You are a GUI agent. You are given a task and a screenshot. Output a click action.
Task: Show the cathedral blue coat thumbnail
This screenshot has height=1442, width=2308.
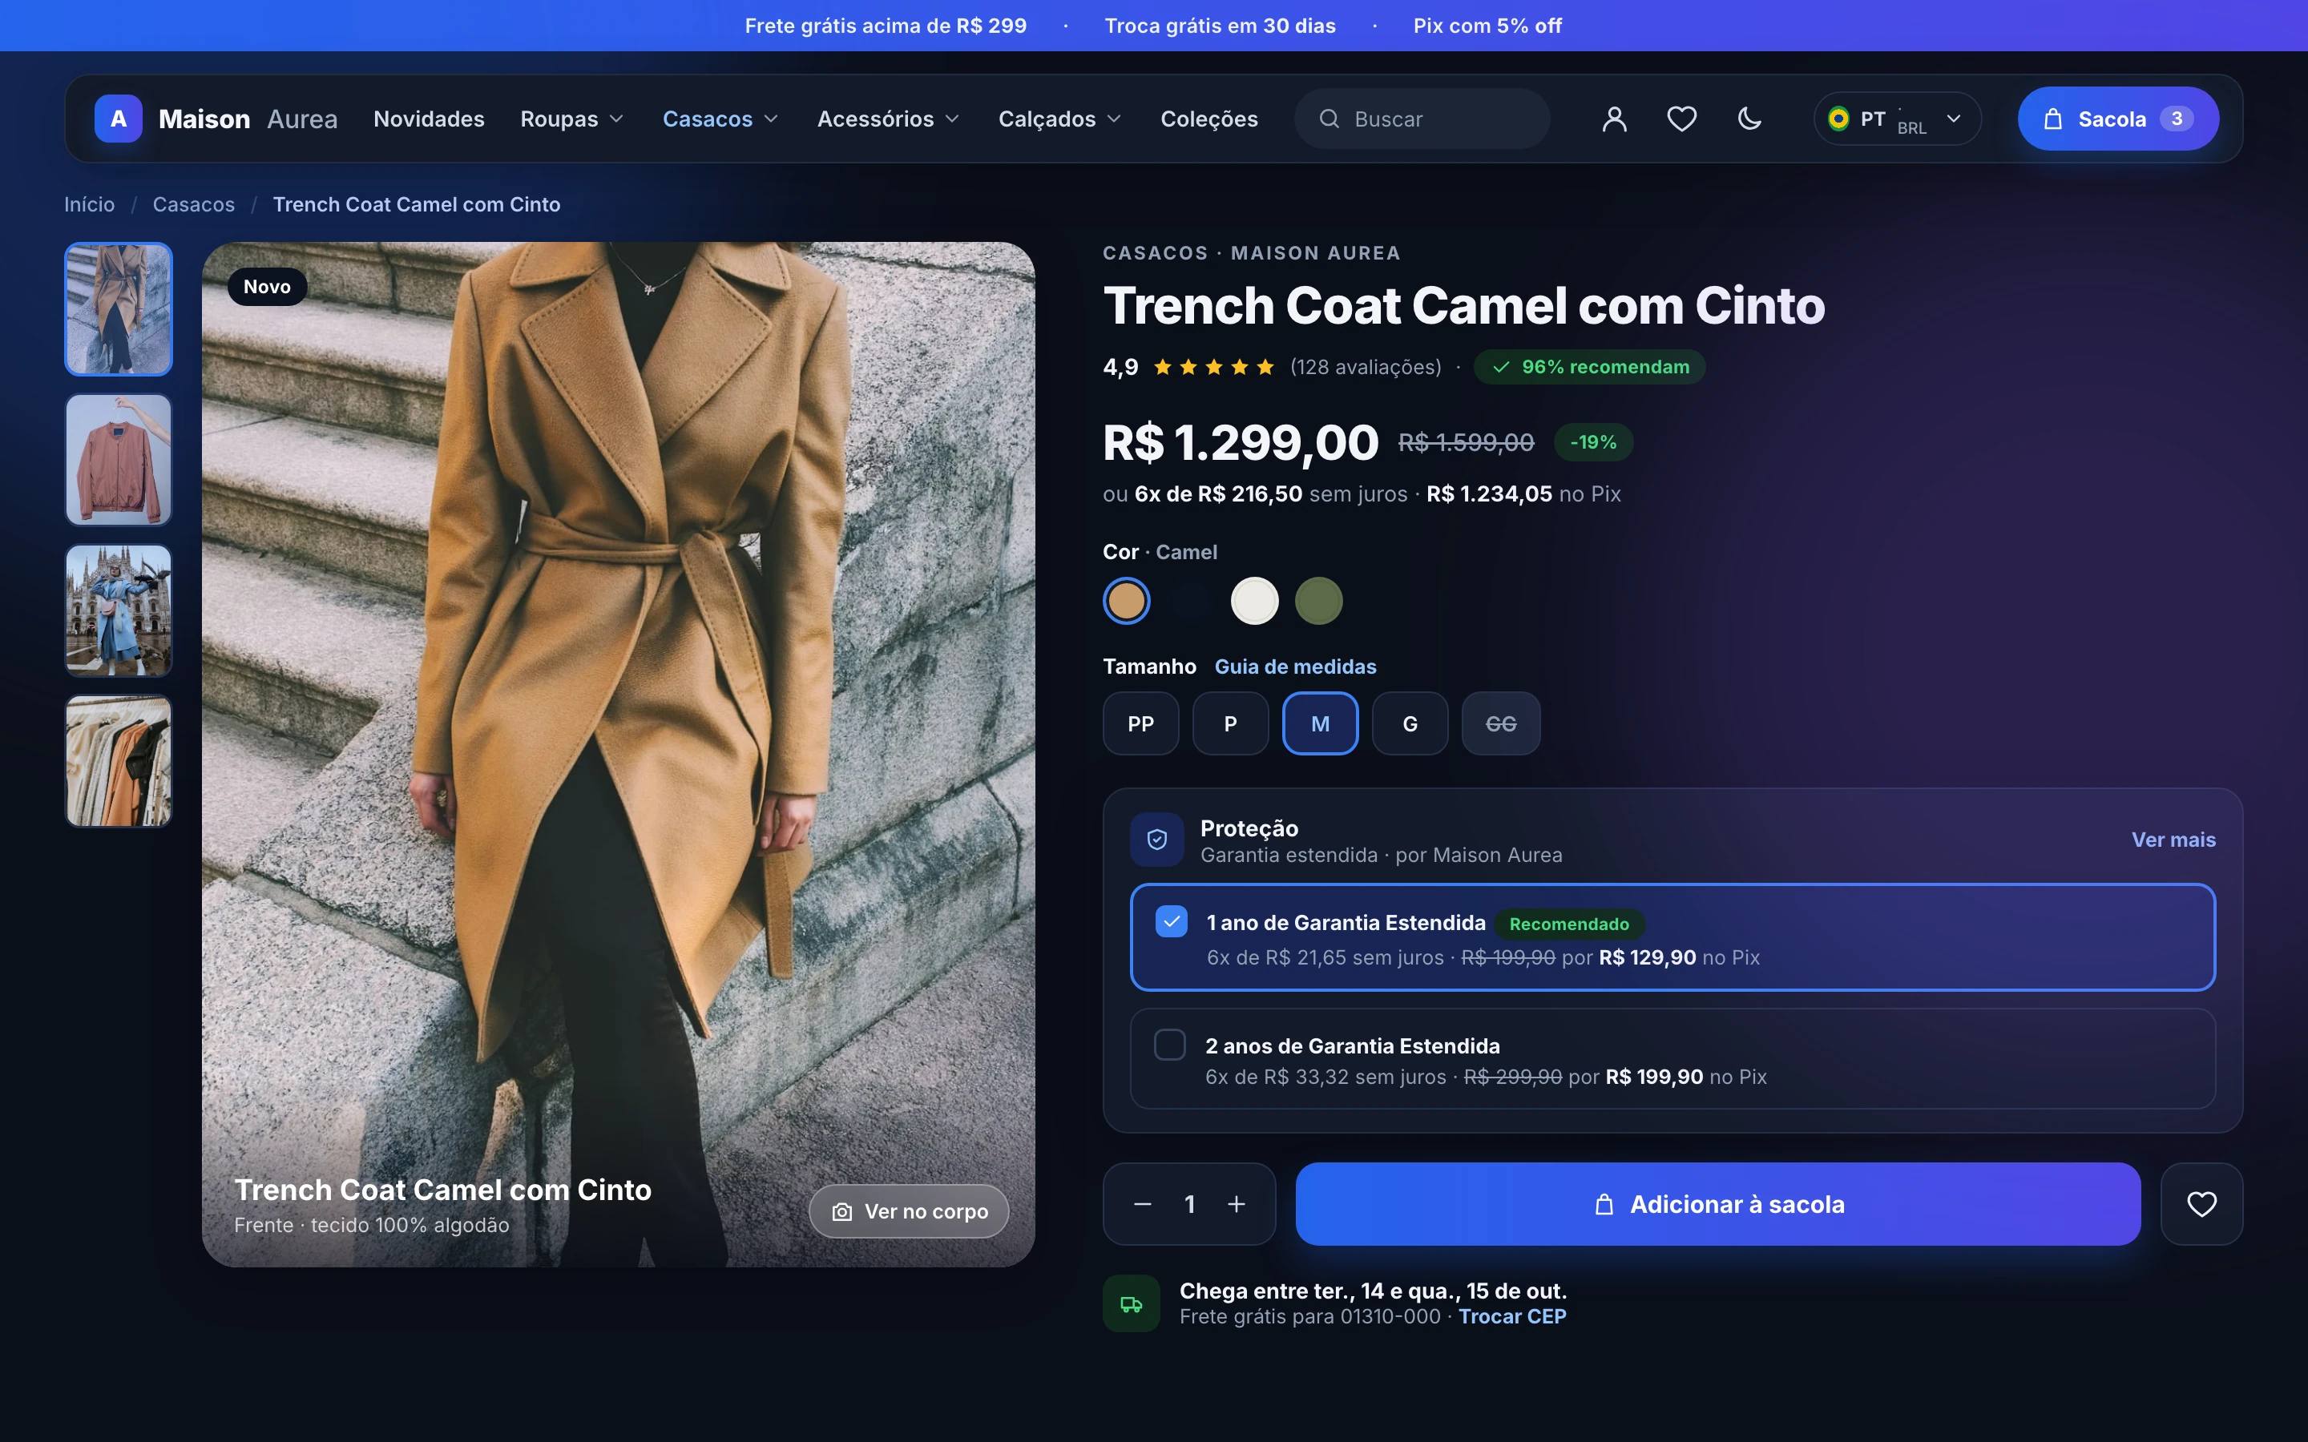[x=119, y=610]
